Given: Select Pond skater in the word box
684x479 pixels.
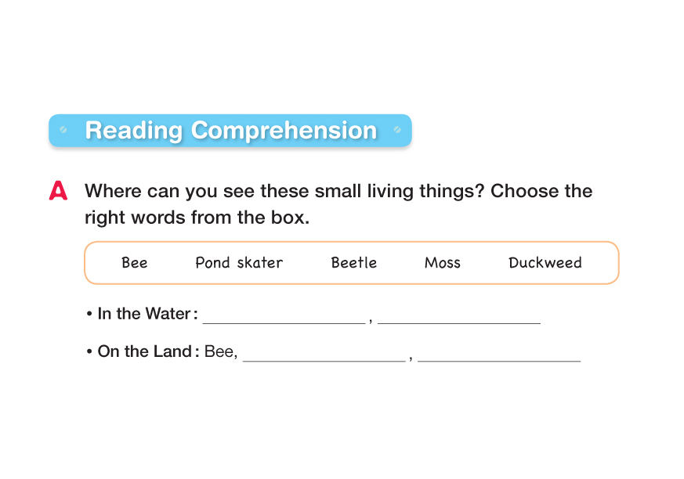Looking at the screenshot, I should pyautogui.click(x=239, y=263).
